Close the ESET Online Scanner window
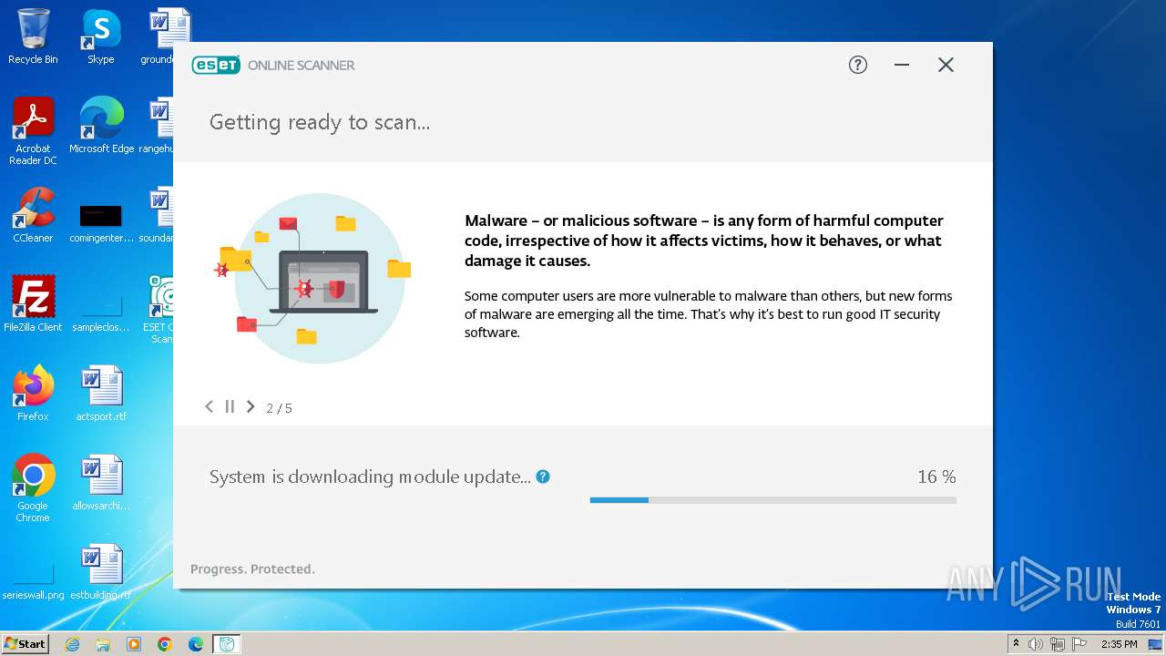 pyautogui.click(x=946, y=65)
